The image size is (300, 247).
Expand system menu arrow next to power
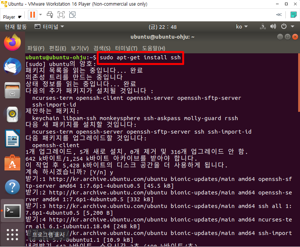click(292, 26)
